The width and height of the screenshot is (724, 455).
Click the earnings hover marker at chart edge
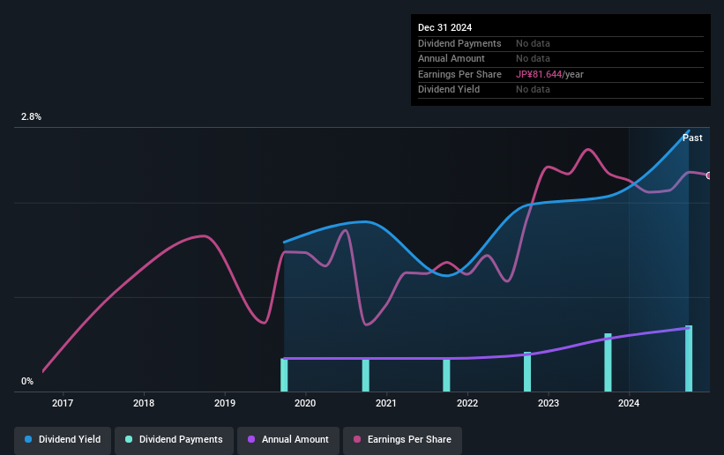(708, 175)
